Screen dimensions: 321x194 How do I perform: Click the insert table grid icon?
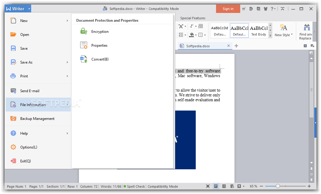tap(201, 26)
